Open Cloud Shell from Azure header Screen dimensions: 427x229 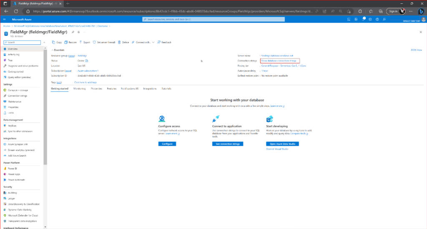click(349, 20)
